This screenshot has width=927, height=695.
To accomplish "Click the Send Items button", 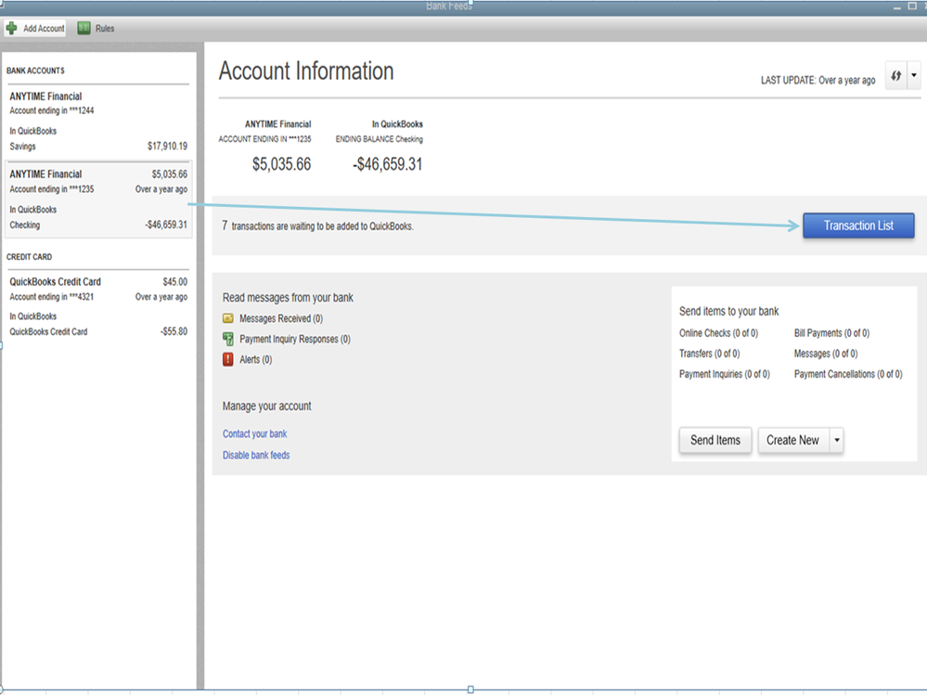I will point(715,440).
